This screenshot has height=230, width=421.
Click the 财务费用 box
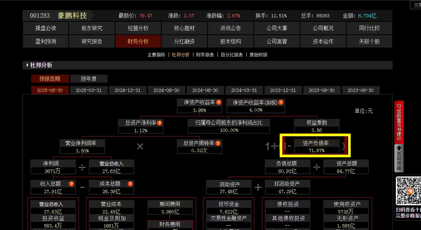tap(170, 225)
